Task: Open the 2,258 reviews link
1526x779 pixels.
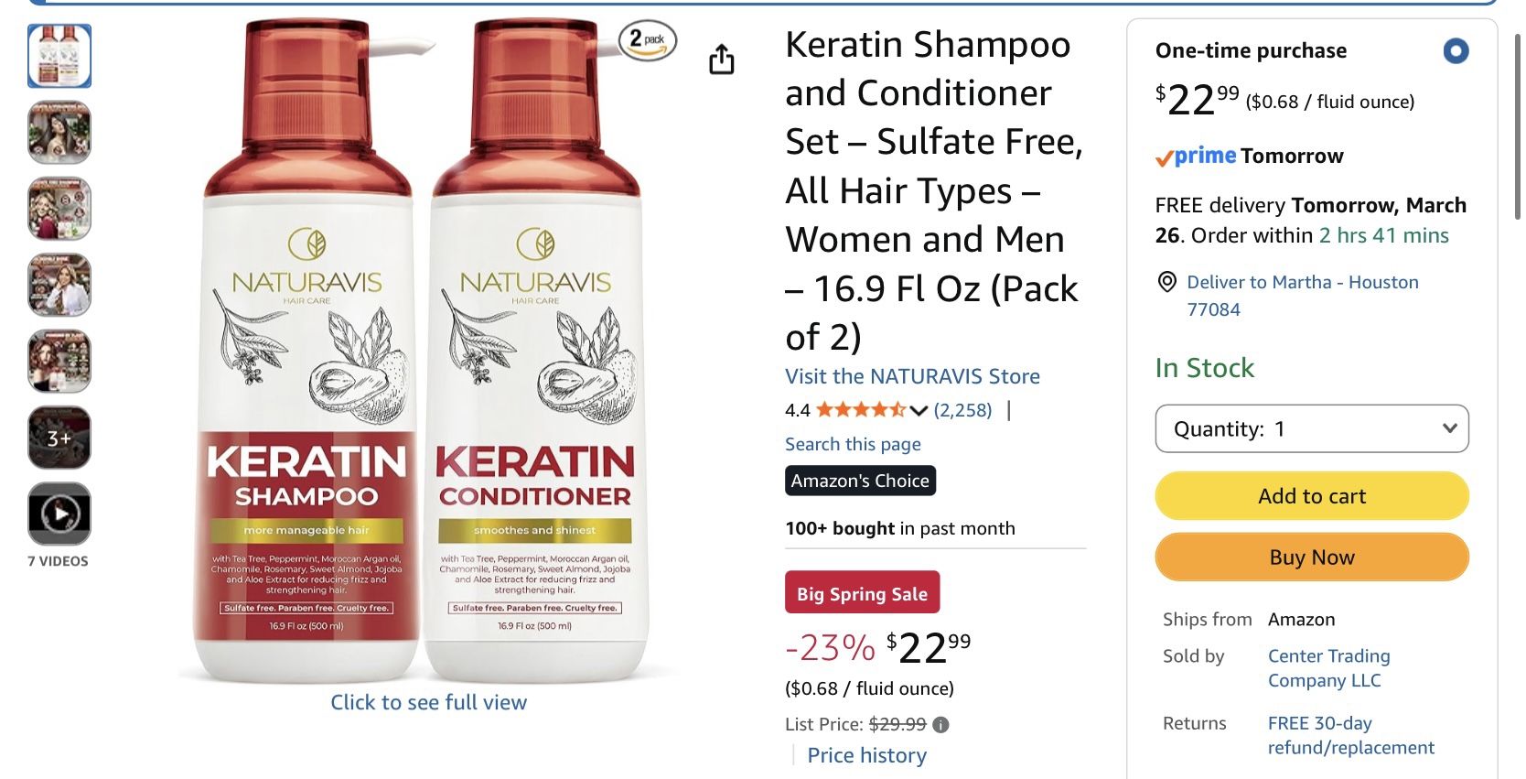Action: tap(962, 410)
